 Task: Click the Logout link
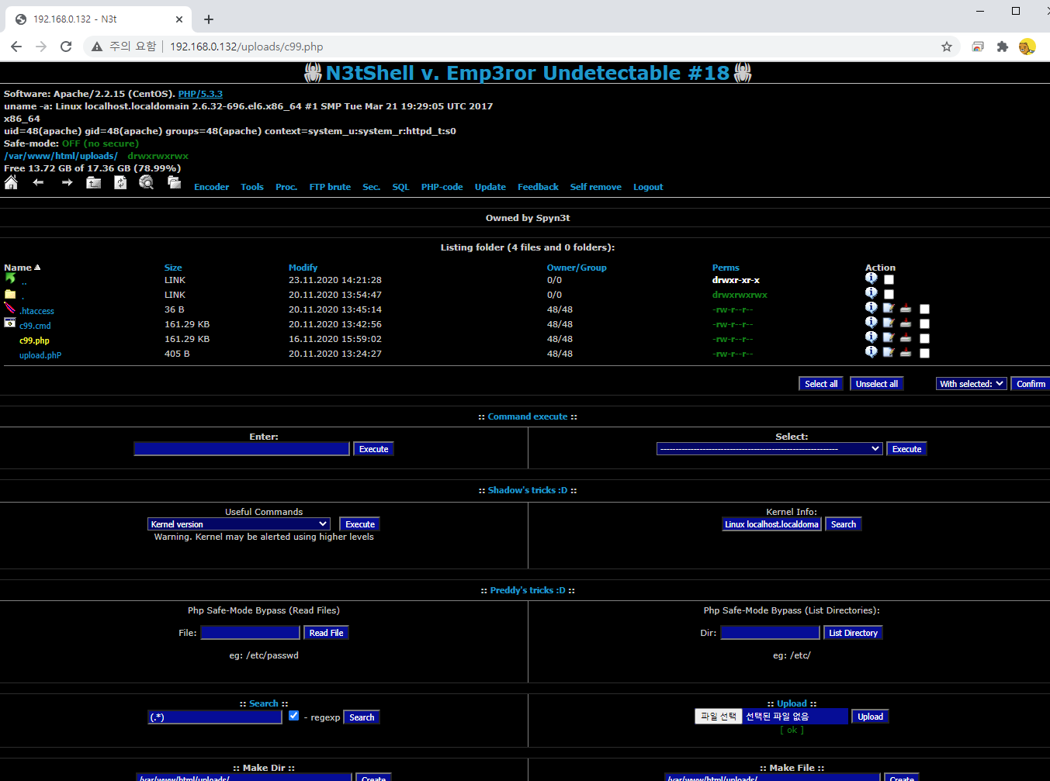click(648, 187)
